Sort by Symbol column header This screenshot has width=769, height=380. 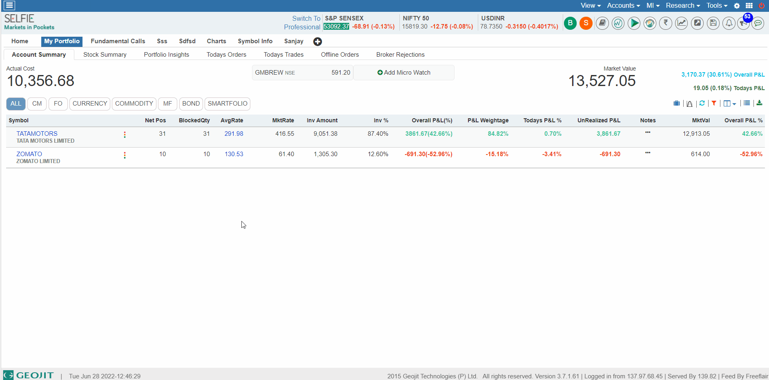[x=19, y=120]
